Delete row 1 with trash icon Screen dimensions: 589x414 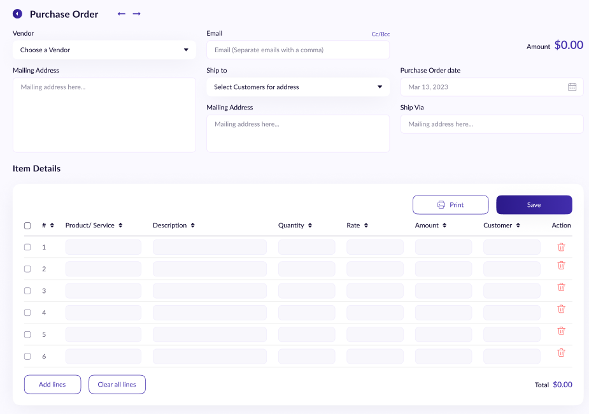pos(561,247)
